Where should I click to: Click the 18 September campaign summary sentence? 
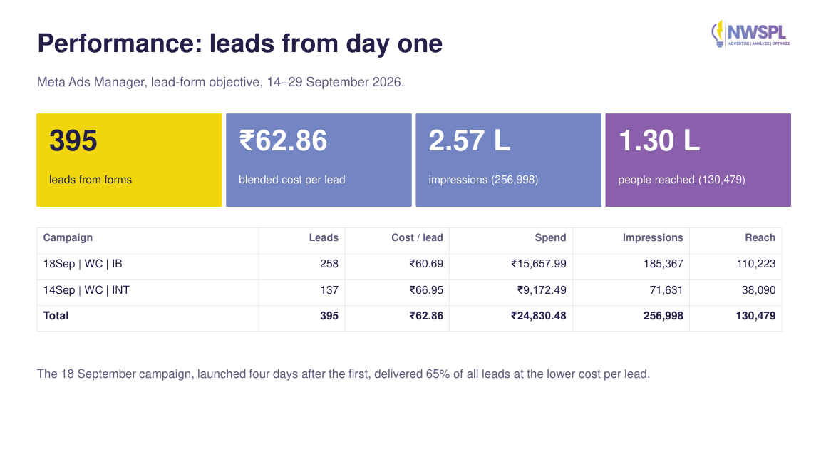tap(344, 374)
